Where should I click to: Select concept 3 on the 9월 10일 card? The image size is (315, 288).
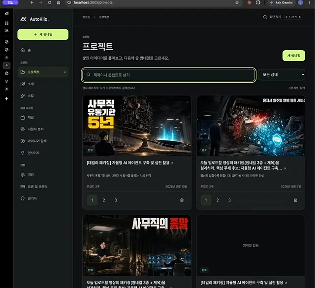[116, 200]
